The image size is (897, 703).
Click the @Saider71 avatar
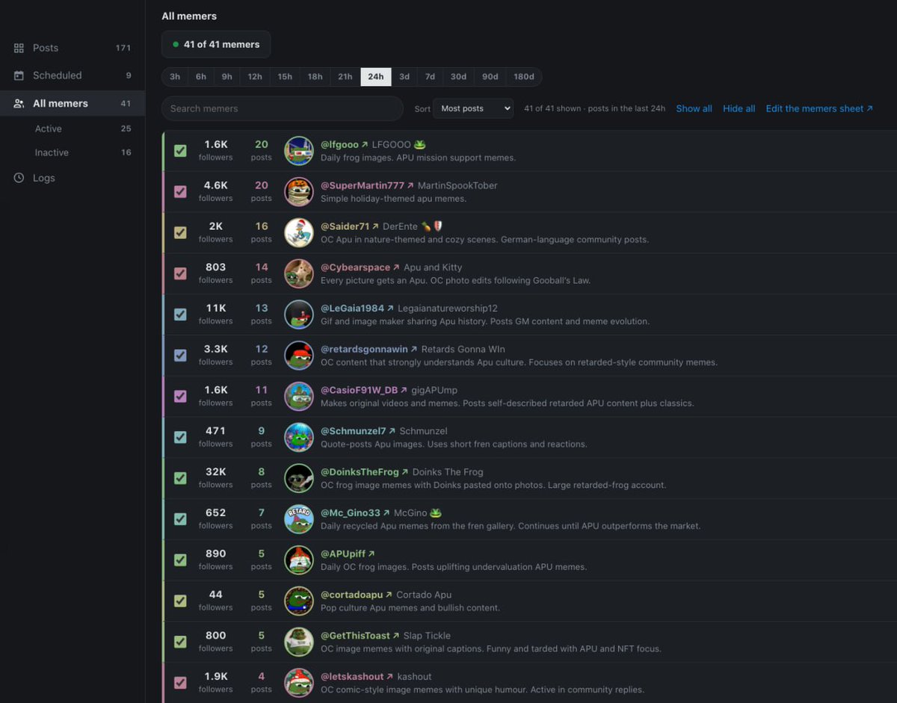pyautogui.click(x=299, y=232)
